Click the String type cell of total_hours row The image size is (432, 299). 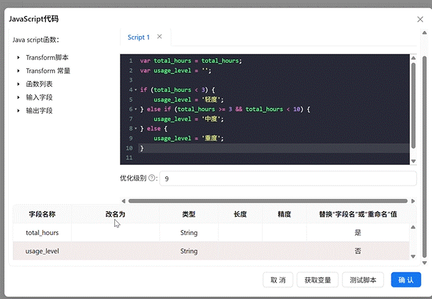point(189,232)
